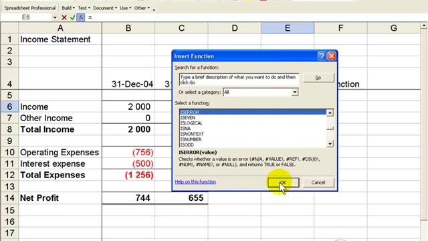428x241 pixels.
Task: Select column A header
Action: click(x=60, y=28)
